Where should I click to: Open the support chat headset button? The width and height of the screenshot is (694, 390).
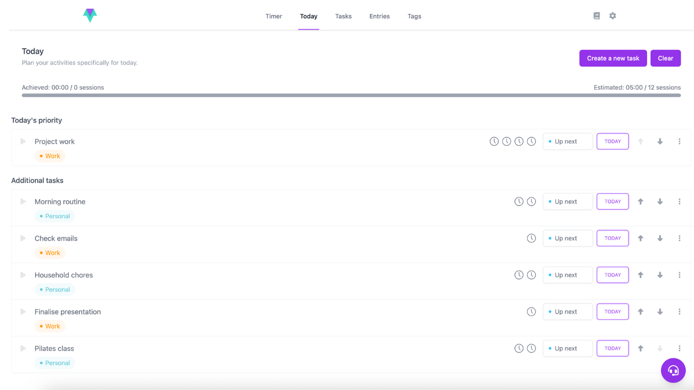673,370
